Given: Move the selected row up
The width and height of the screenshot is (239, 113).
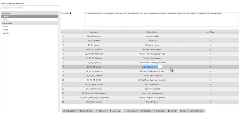Looking at the screenshot, I should point(115,111).
